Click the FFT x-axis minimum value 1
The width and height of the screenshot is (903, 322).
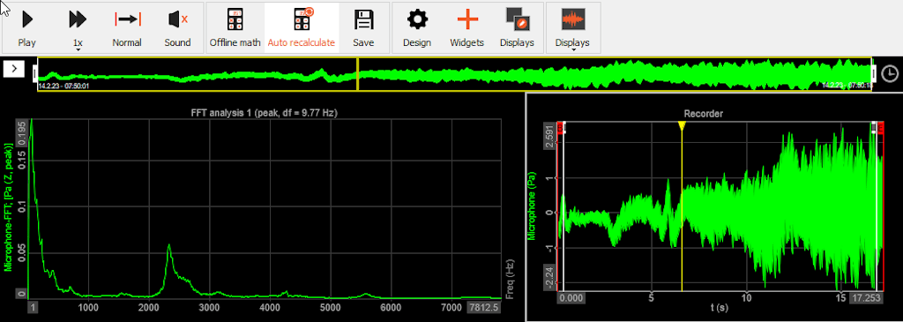pyautogui.click(x=34, y=308)
